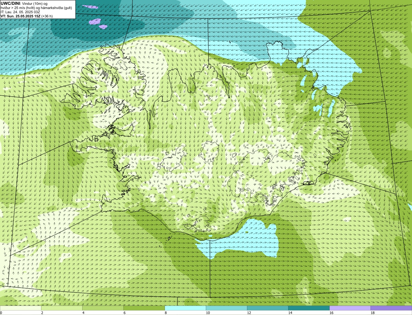Click the legend tick label "6"
The width and height of the screenshot is (412, 315).
[x=125, y=313]
